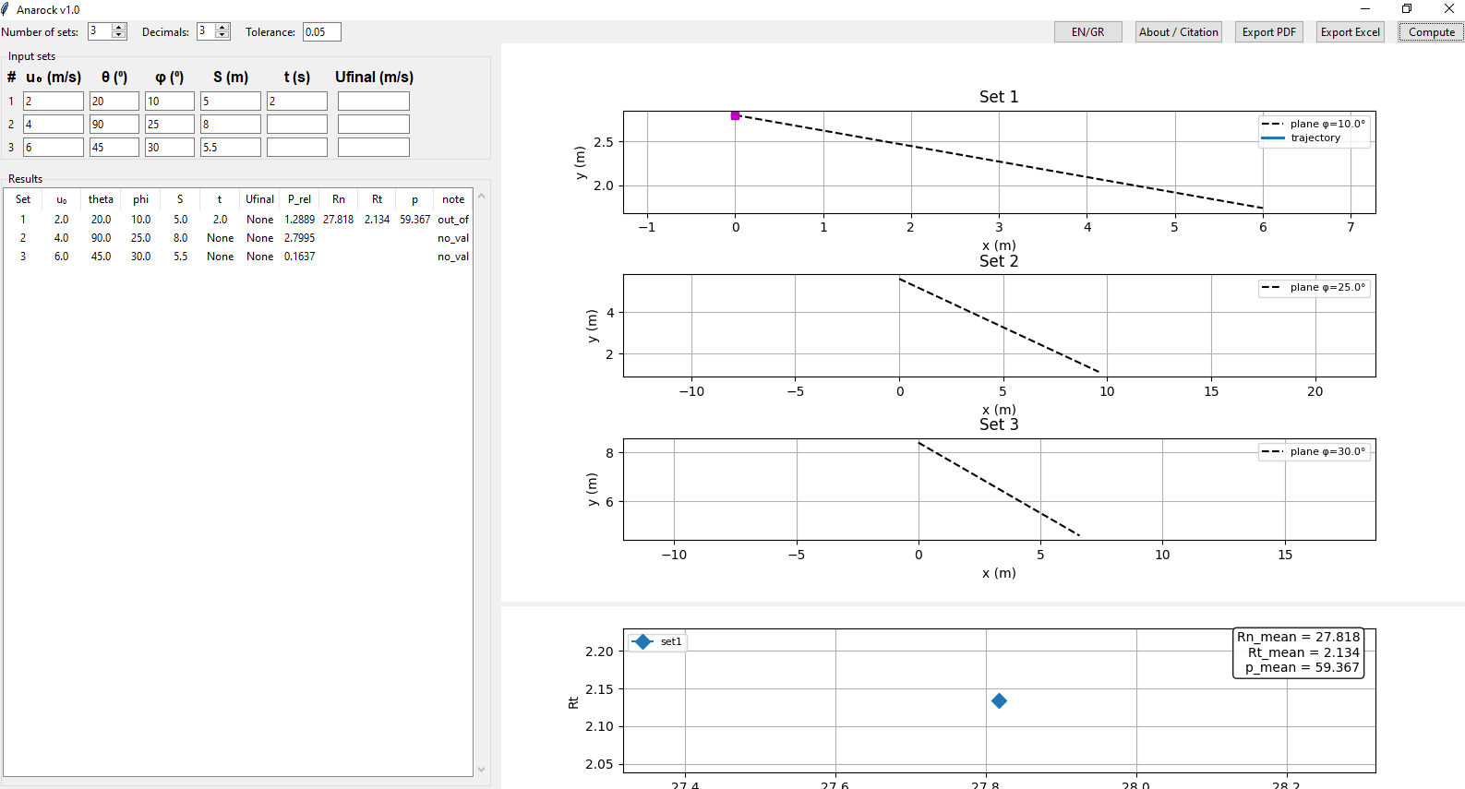Select results row with P_rel 0.1637
Viewport: 1465px width, 789px height.
pos(238,257)
